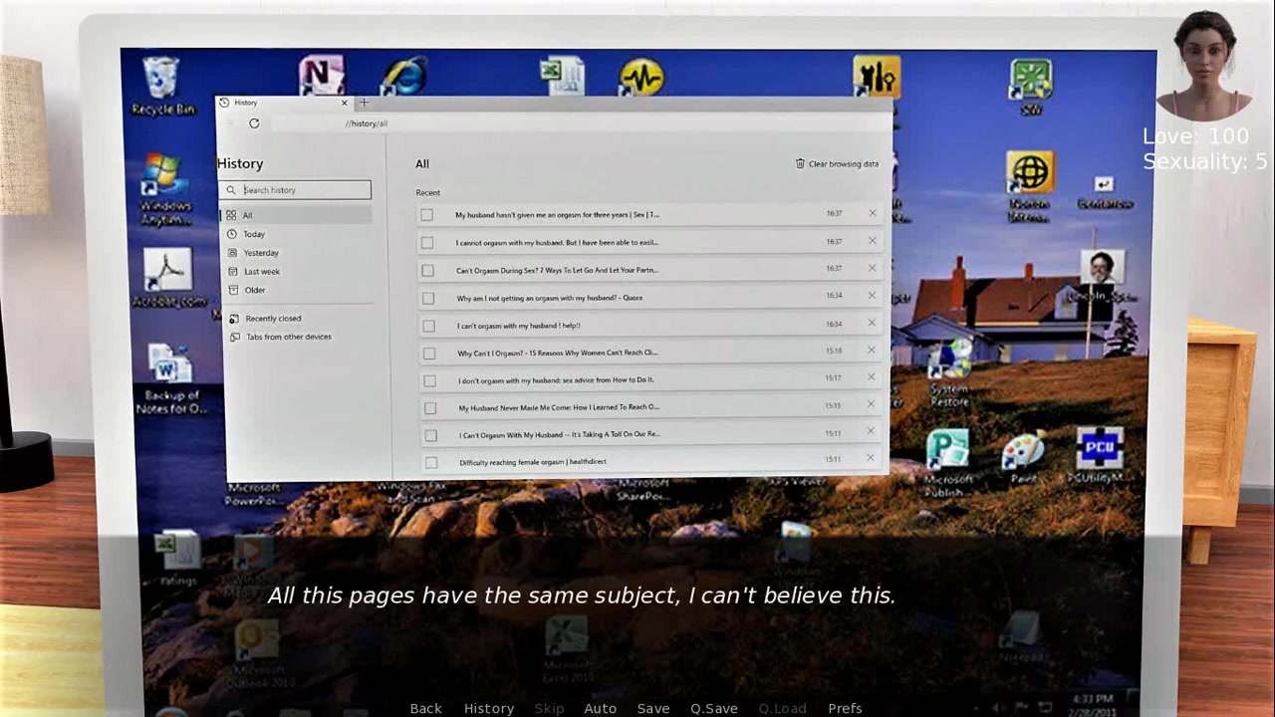Open the yellow pulse monitor desktop icon
This screenshot has height=717, width=1275.
click(641, 77)
